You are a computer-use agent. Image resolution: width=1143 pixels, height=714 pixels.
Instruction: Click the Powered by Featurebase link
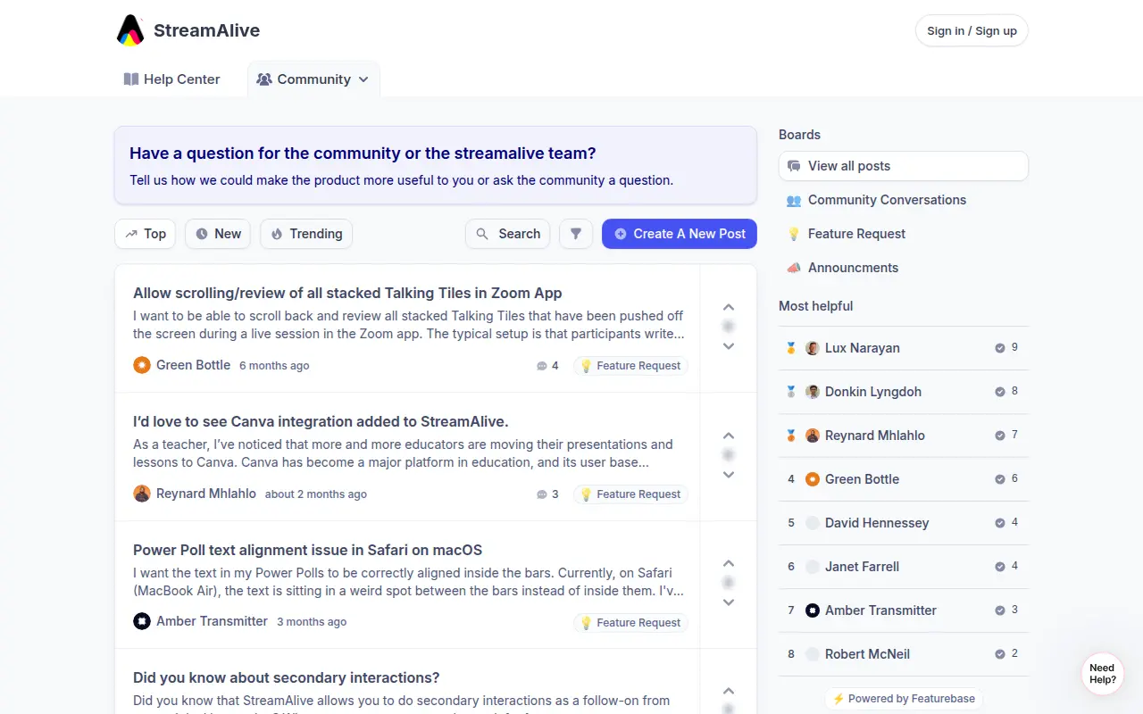coord(904,699)
